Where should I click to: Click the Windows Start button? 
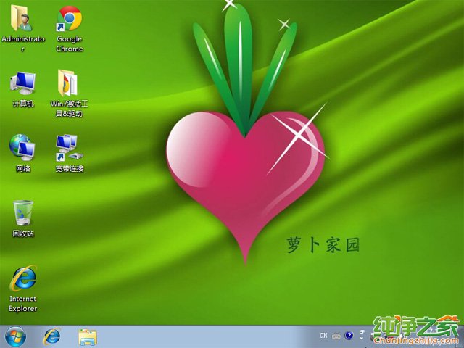coord(14,336)
